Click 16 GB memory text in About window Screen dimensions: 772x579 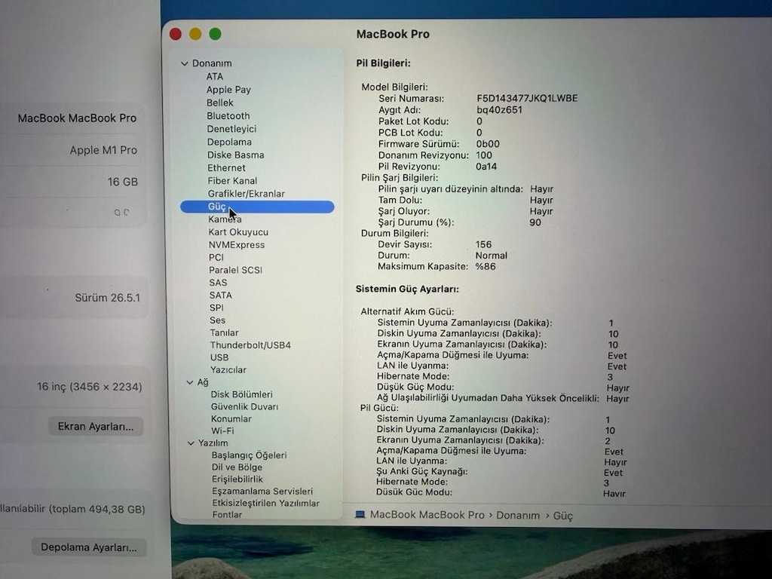pyautogui.click(x=123, y=182)
